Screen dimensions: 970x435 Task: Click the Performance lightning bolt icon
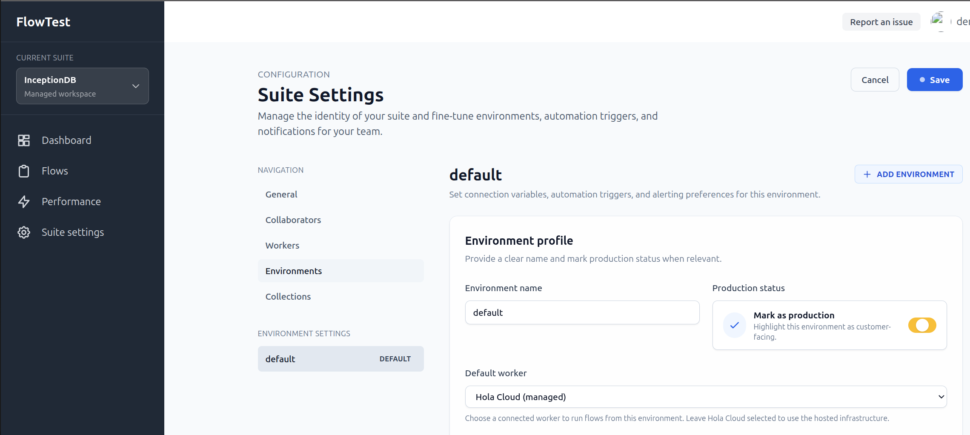[x=24, y=202]
